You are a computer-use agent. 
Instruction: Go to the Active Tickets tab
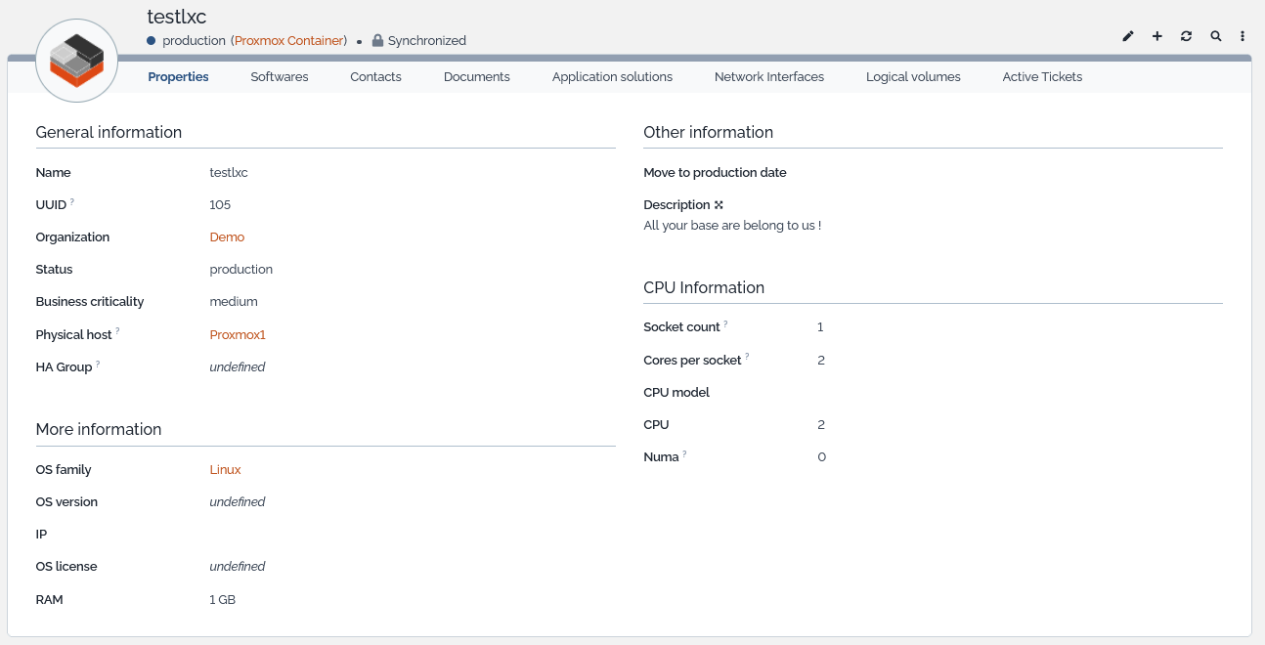pyautogui.click(x=1042, y=77)
